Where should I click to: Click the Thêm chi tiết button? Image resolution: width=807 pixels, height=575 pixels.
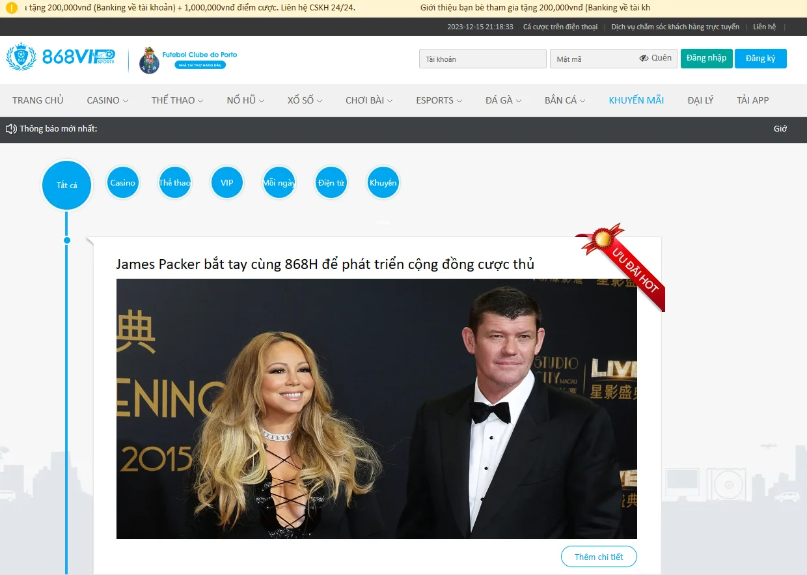coord(598,557)
